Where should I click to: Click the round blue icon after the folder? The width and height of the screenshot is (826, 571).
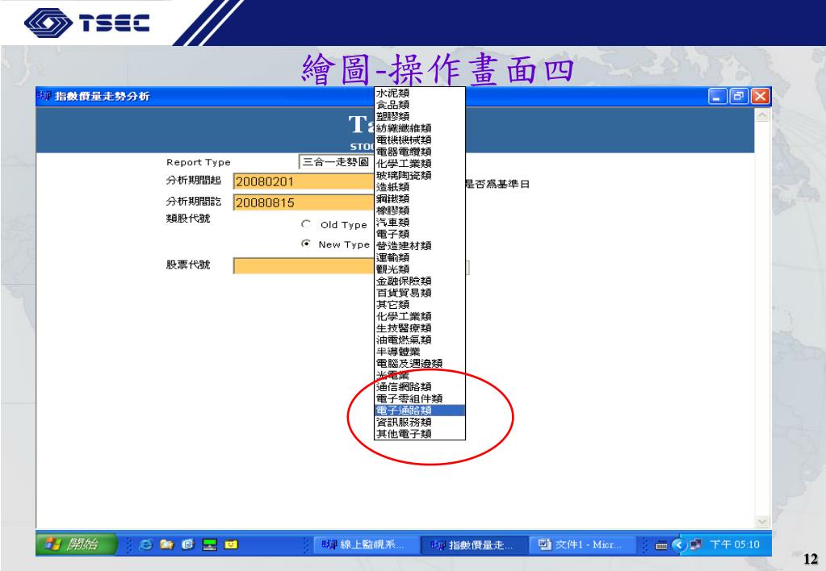click(188, 544)
